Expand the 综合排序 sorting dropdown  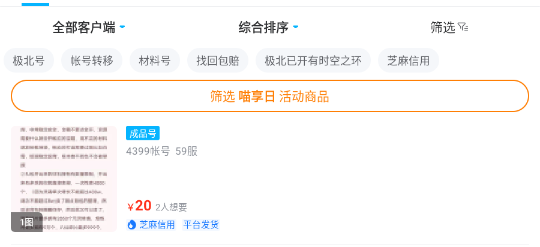[263, 27]
